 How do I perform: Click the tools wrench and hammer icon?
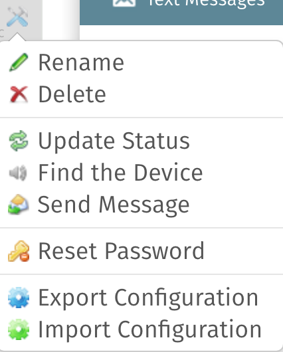(17, 17)
